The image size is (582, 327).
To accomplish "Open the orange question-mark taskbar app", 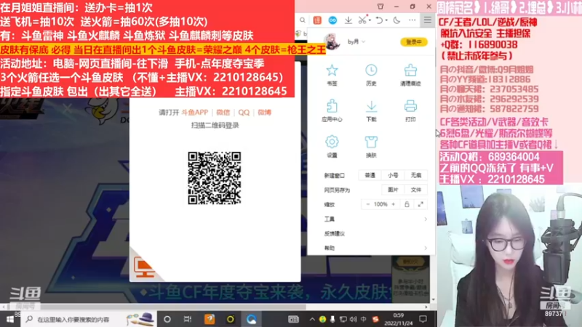I will (210, 319).
